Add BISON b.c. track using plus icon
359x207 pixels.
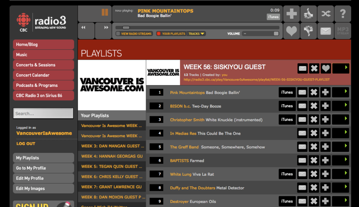(x=325, y=106)
